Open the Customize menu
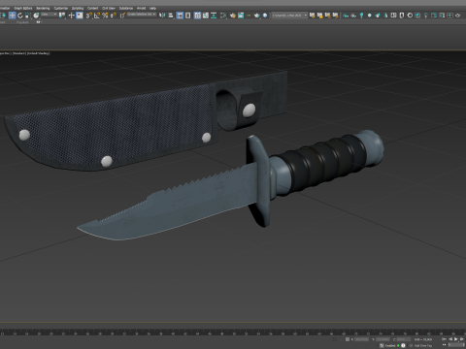 pos(60,8)
